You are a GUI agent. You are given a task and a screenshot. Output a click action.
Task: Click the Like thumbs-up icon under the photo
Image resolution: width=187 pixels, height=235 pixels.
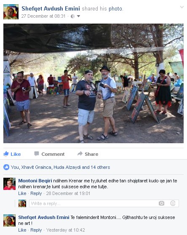6,154
